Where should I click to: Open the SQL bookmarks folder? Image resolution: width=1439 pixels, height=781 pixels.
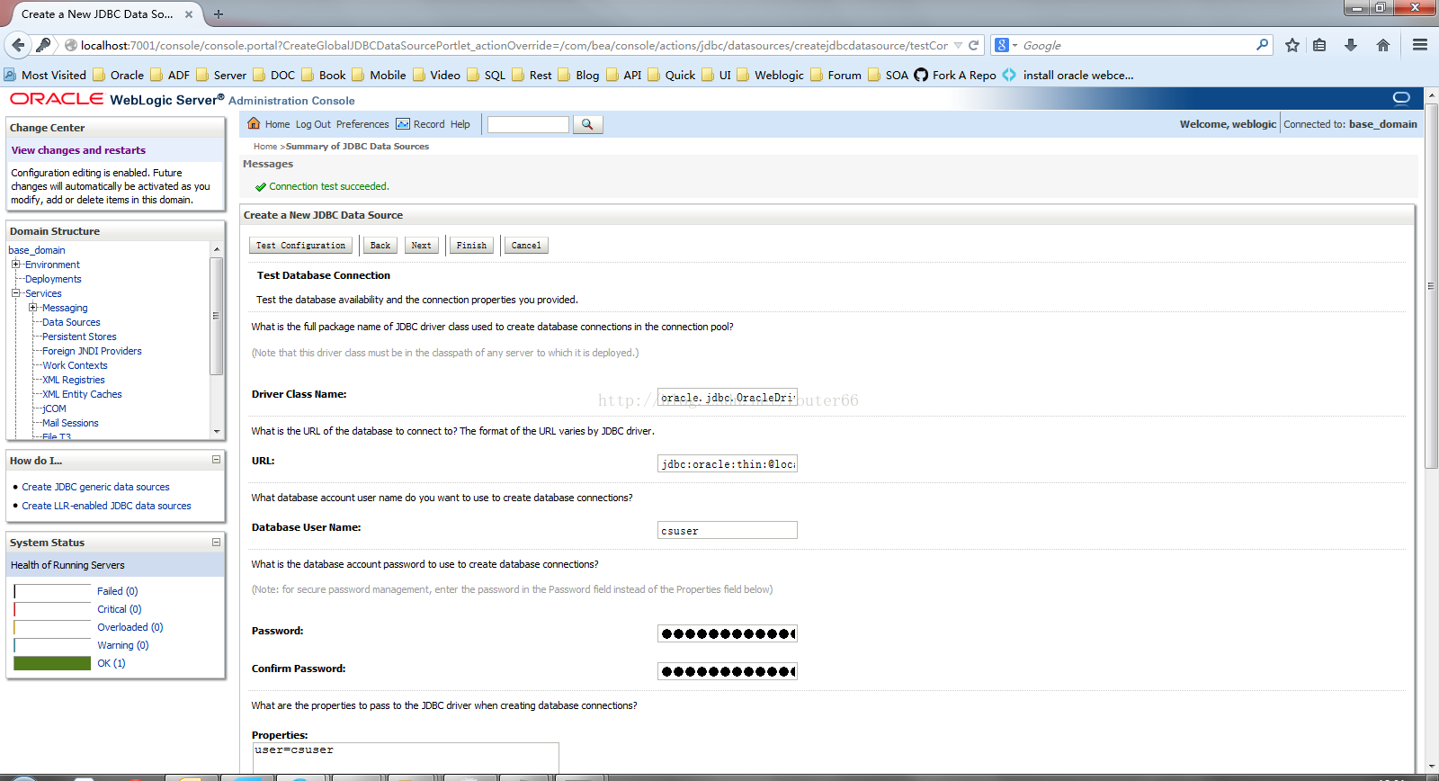point(486,75)
